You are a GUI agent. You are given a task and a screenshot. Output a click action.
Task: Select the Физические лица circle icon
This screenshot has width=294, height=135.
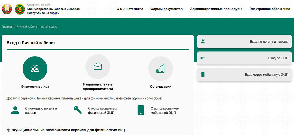pos(35,69)
